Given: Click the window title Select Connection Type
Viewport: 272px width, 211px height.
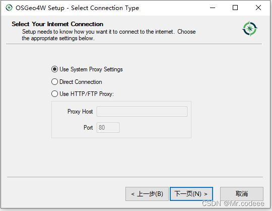Looking at the screenshot, I should (105, 8).
